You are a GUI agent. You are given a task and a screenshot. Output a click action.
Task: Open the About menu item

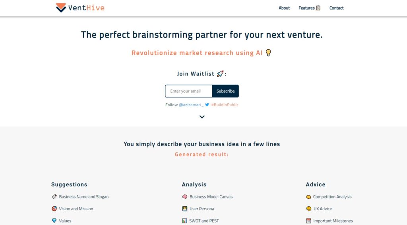click(x=284, y=8)
